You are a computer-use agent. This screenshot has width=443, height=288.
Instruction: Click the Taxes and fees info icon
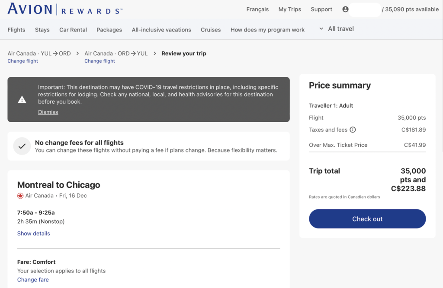pos(353,130)
